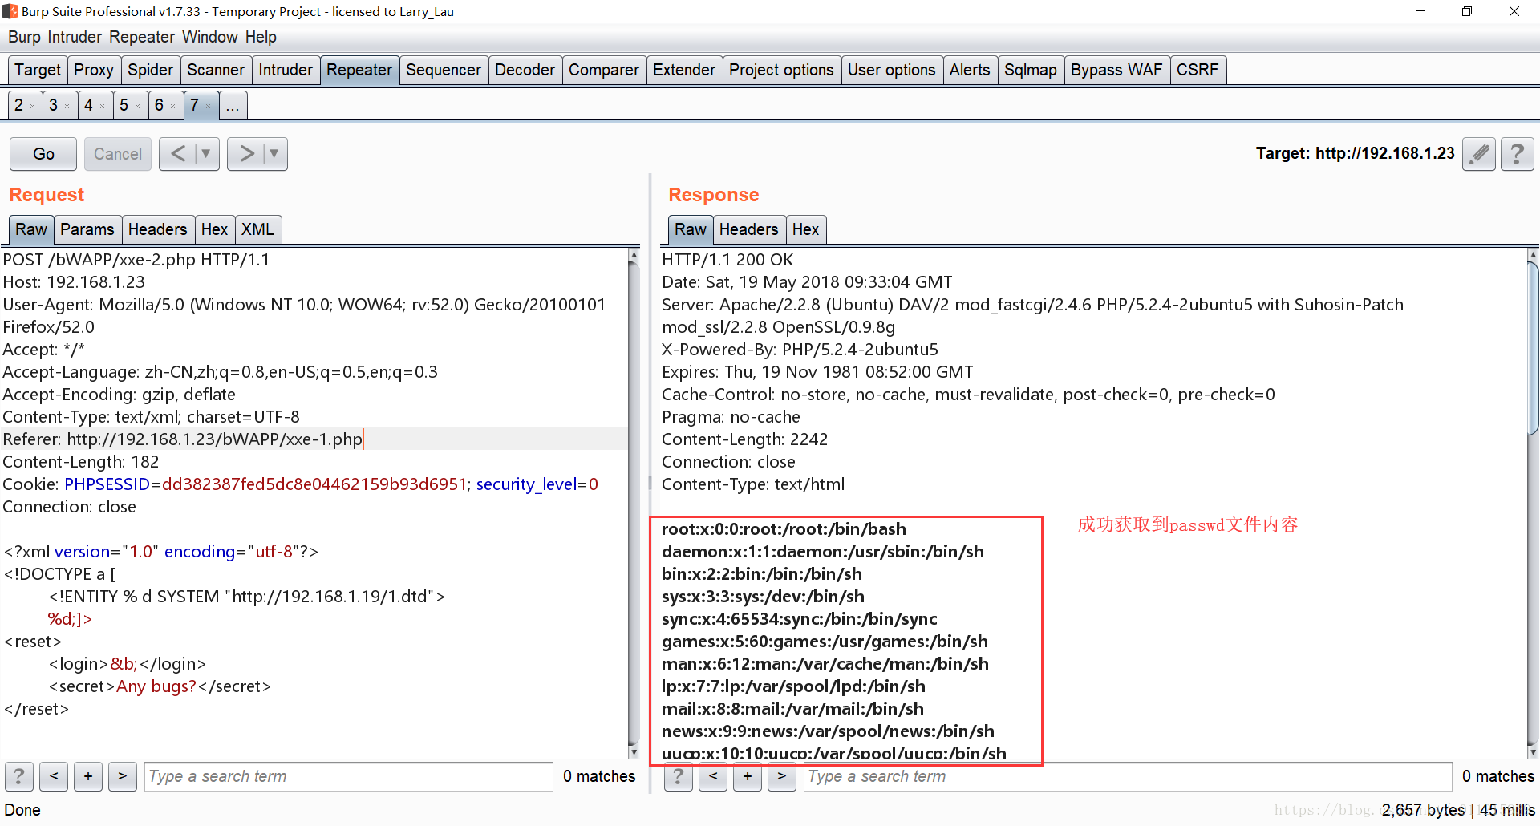This screenshot has height=826, width=1540.
Task: Close Repeater tab 4
Action: click(102, 107)
